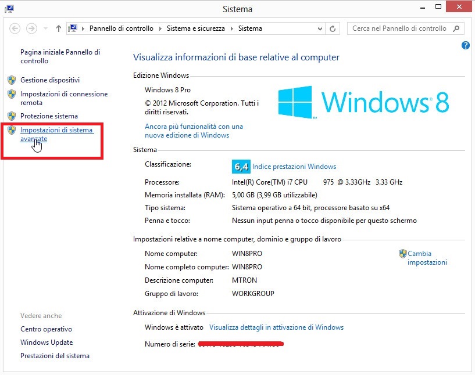This screenshot has height=375, width=475.
Task: Open Indice prestazioni Windows
Action: click(x=294, y=167)
